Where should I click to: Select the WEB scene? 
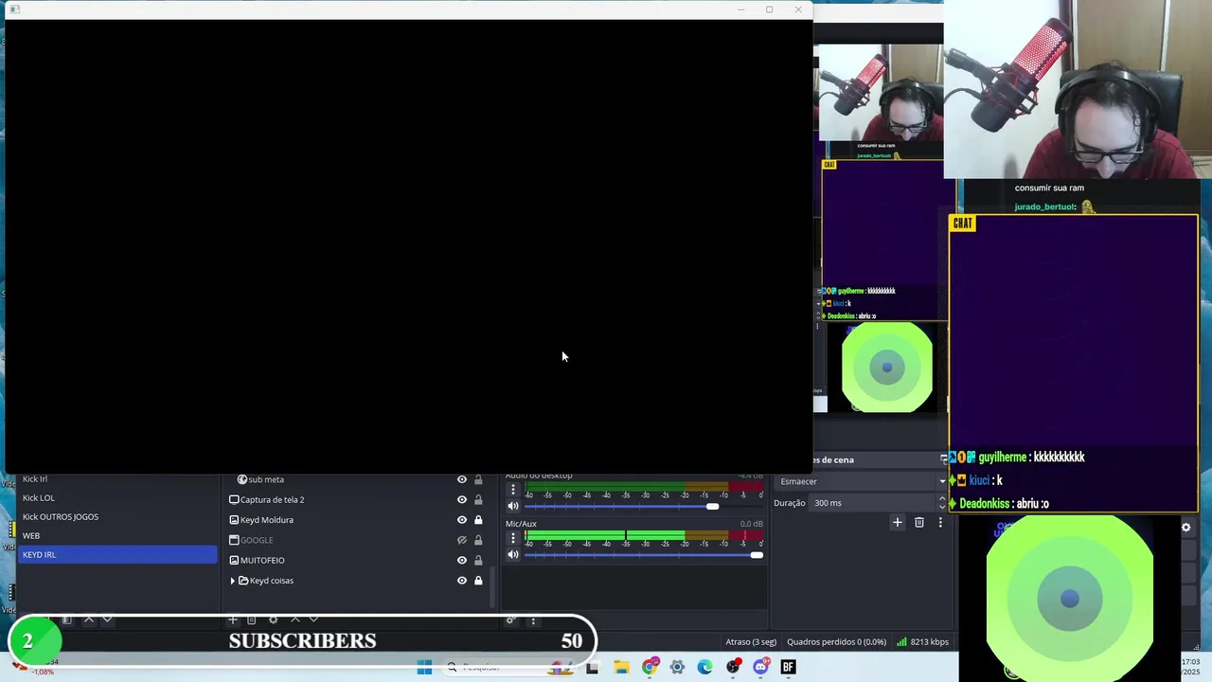tap(117, 536)
